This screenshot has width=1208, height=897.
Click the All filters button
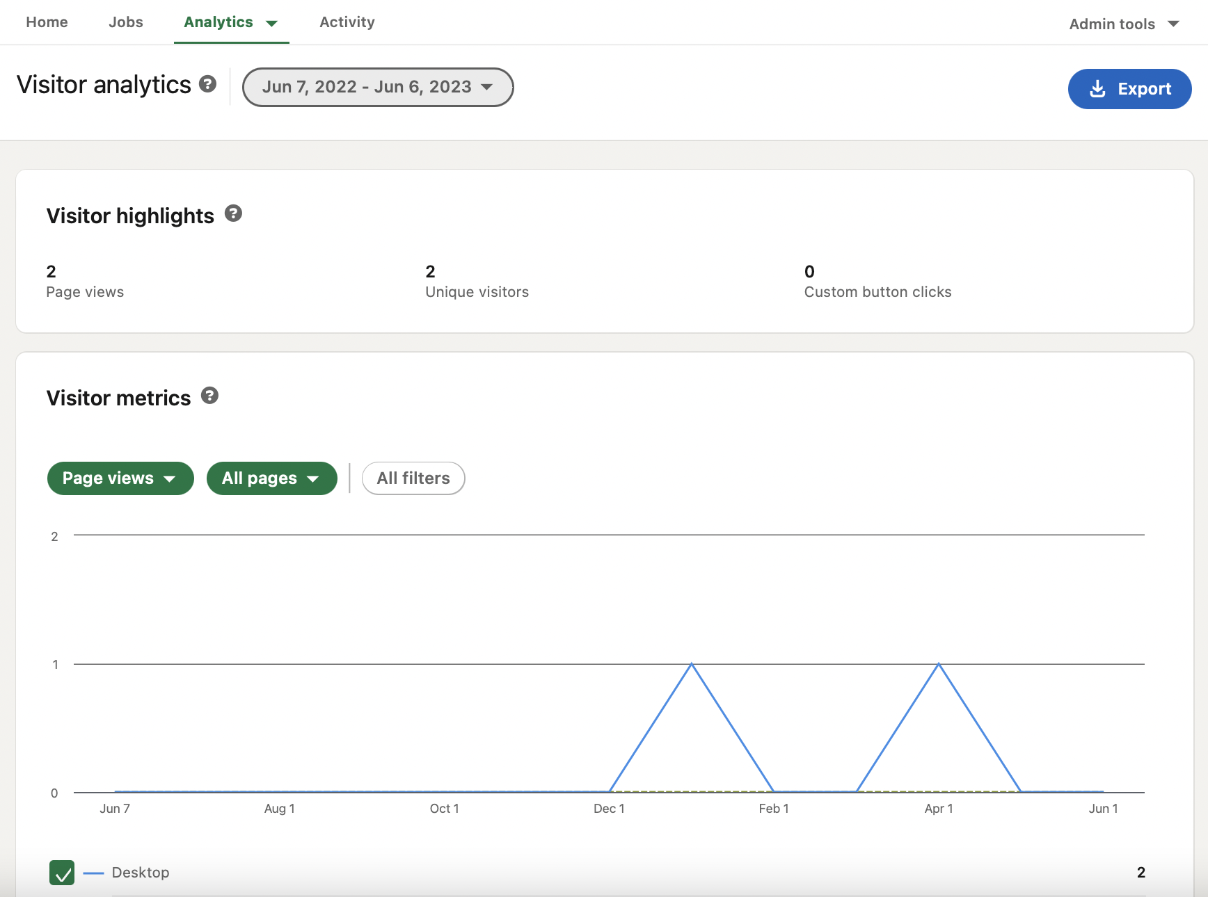[x=413, y=478]
